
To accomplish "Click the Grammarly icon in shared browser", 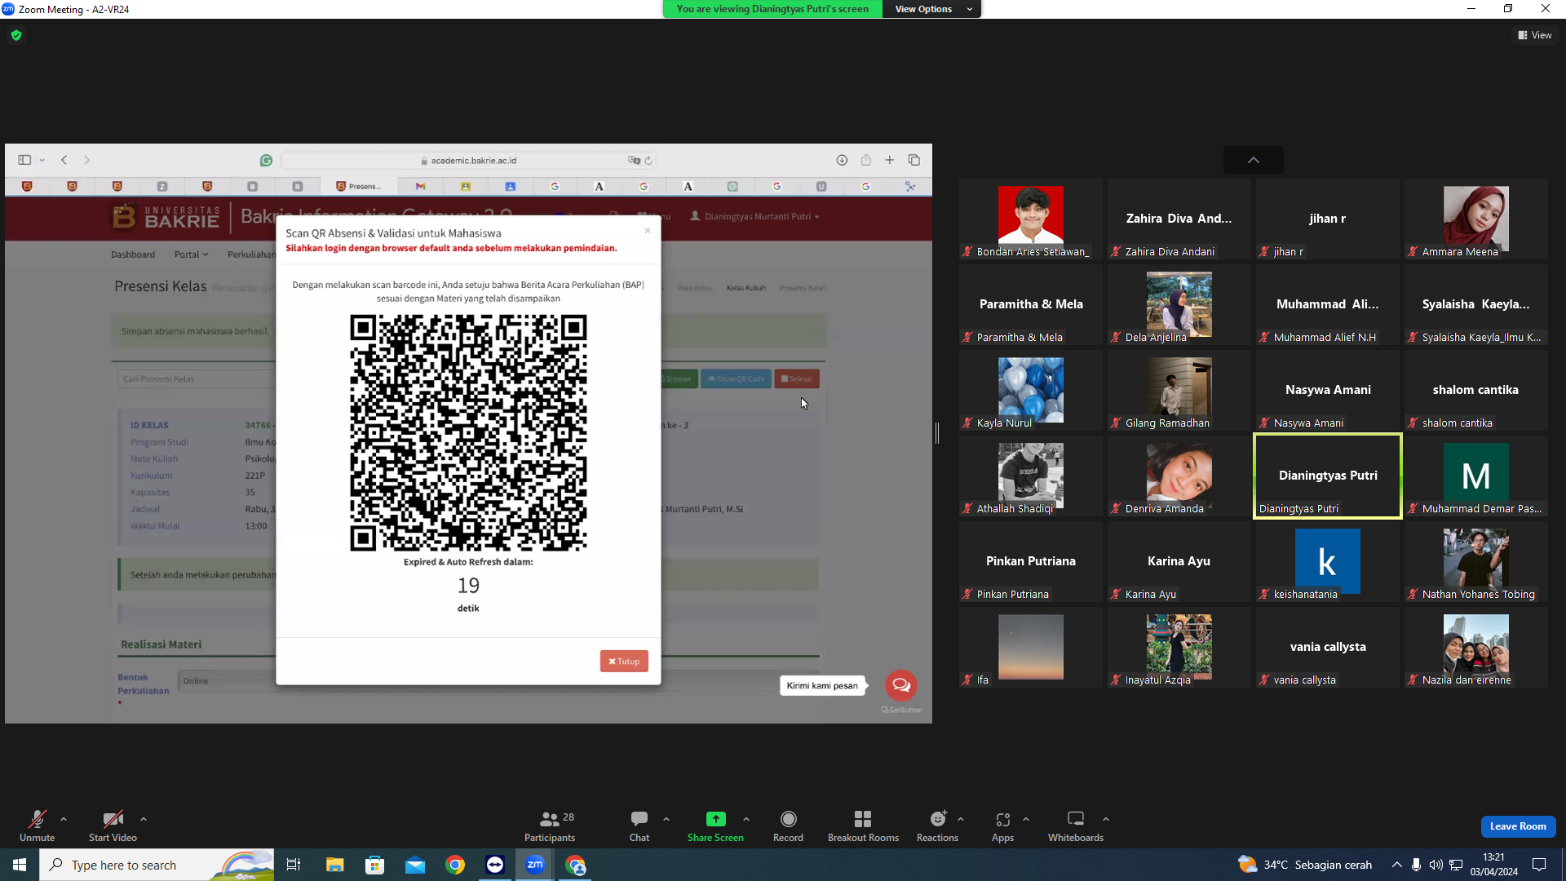I will (x=266, y=161).
